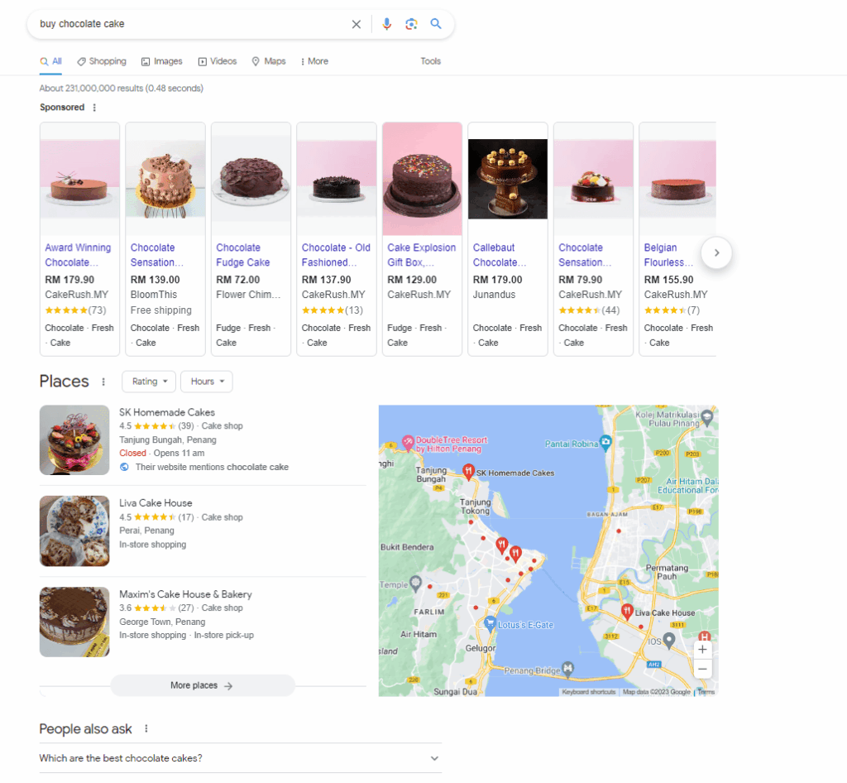Image resolution: width=847 pixels, height=783 pixels.
Task: Zoom out on the map with the minus icon
Action: 702,669
